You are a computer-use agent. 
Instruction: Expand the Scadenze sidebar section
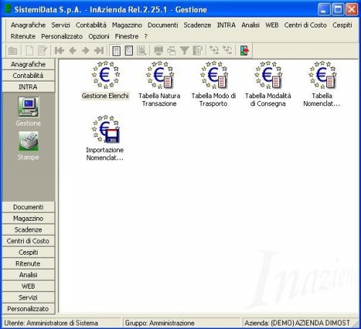28,229
